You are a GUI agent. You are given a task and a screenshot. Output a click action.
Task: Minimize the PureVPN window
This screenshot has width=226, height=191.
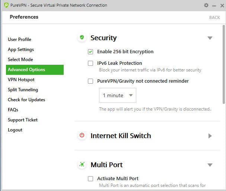[214, 5]
